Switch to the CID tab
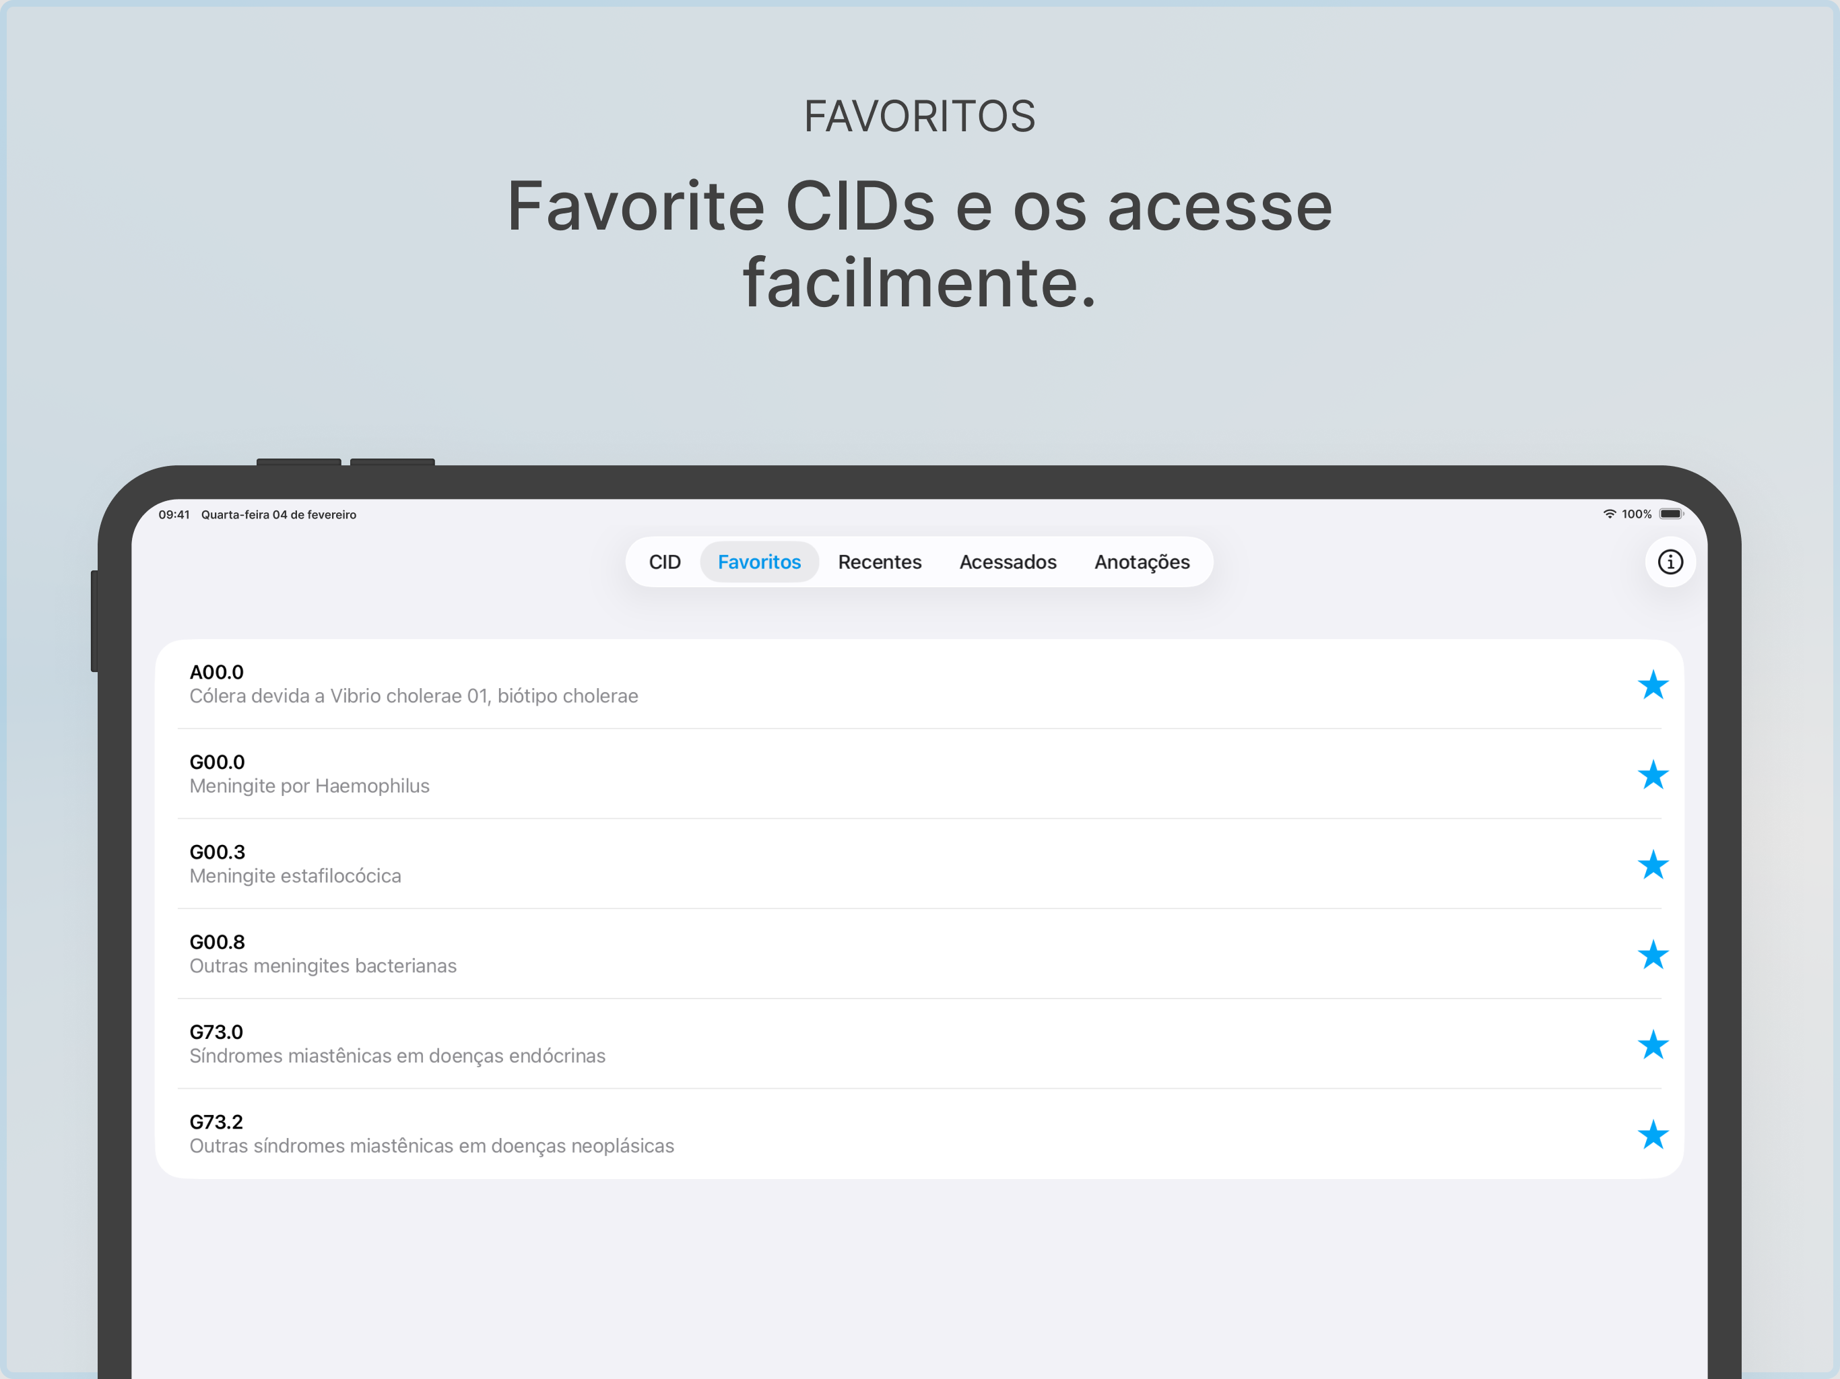Image resolution: width=1840 pixels, height=1379 pixels. tap(665, 562)
